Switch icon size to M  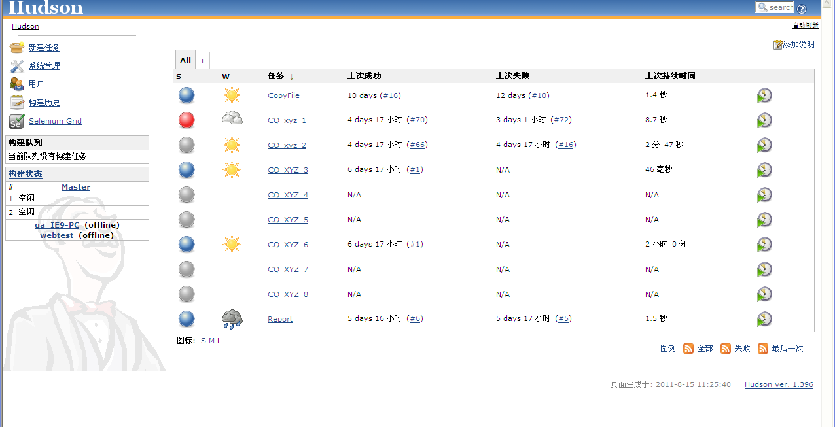(x=211, y=341)
